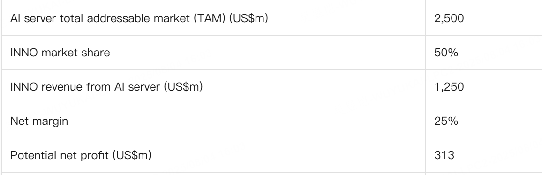Image resolution: width=542 pixels, height=175 pixels.
Task: Select the INNO revenue from AI server label
Action: 106,87
